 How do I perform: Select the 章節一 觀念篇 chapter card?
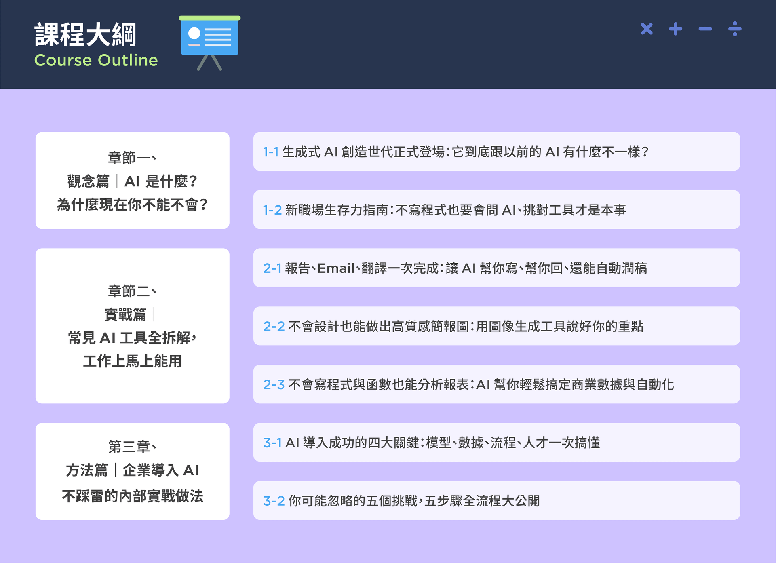(x=132, y=180)
